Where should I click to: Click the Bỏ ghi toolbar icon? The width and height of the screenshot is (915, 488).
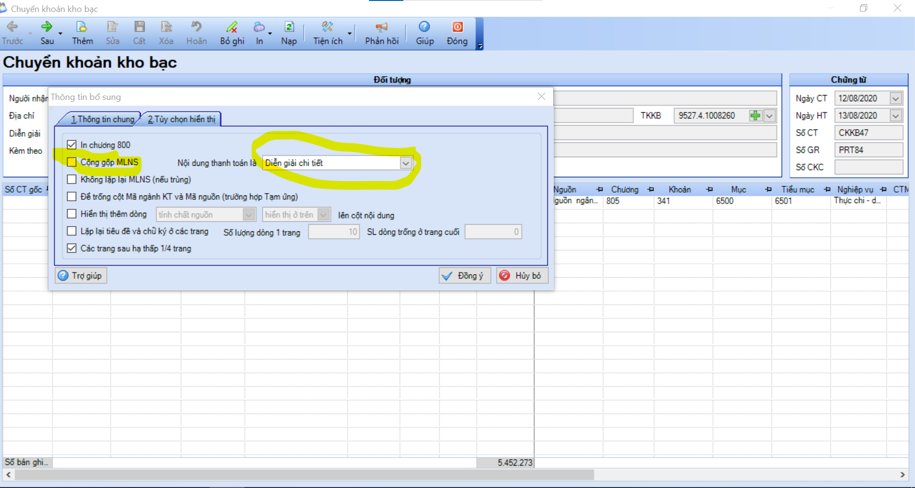coord(232,27)
